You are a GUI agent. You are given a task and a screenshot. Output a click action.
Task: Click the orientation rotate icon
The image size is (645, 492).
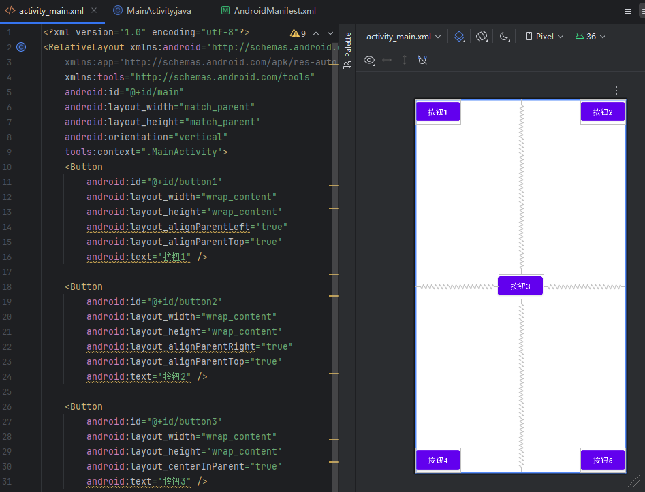click(482, 37)
